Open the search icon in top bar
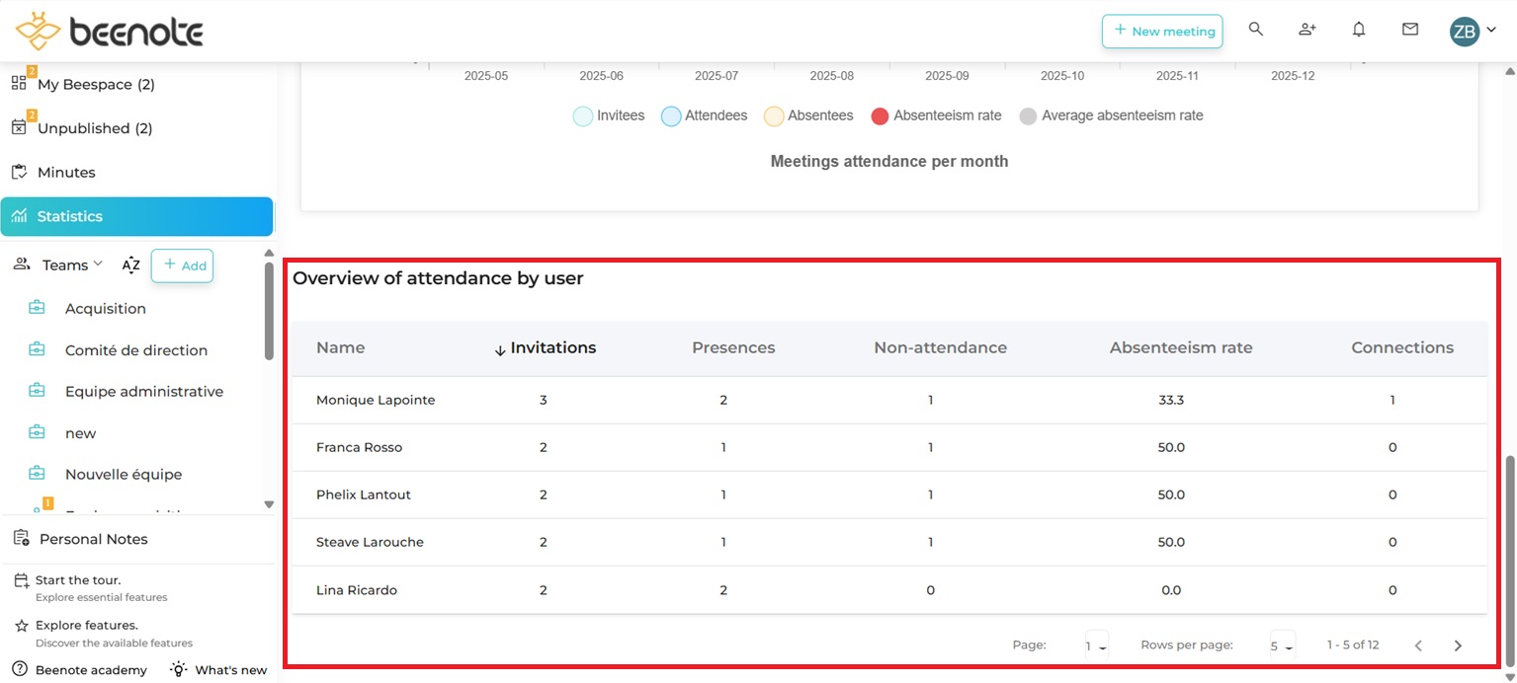The image size is (1517, 683). click(1255, 30)
